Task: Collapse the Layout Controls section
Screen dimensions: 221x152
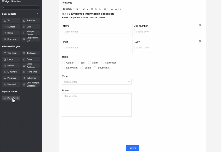Action: click(38, 91)
